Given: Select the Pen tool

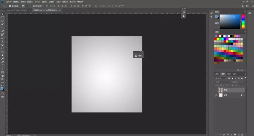Looking at the screenshot, I should coord(3,62).
